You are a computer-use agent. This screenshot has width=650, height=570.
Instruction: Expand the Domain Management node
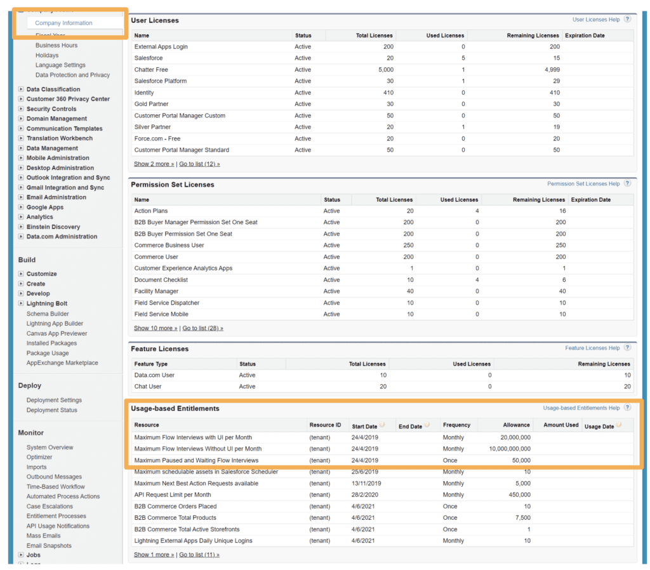coord(21,119)
